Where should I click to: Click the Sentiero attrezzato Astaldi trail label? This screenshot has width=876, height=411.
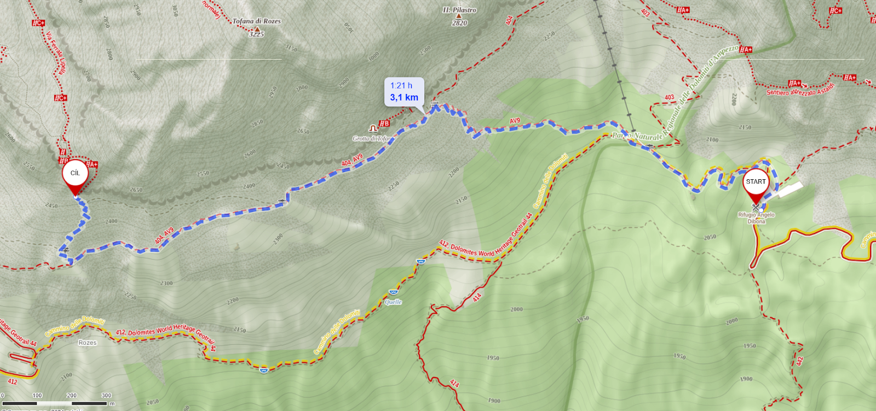point(800,90)
